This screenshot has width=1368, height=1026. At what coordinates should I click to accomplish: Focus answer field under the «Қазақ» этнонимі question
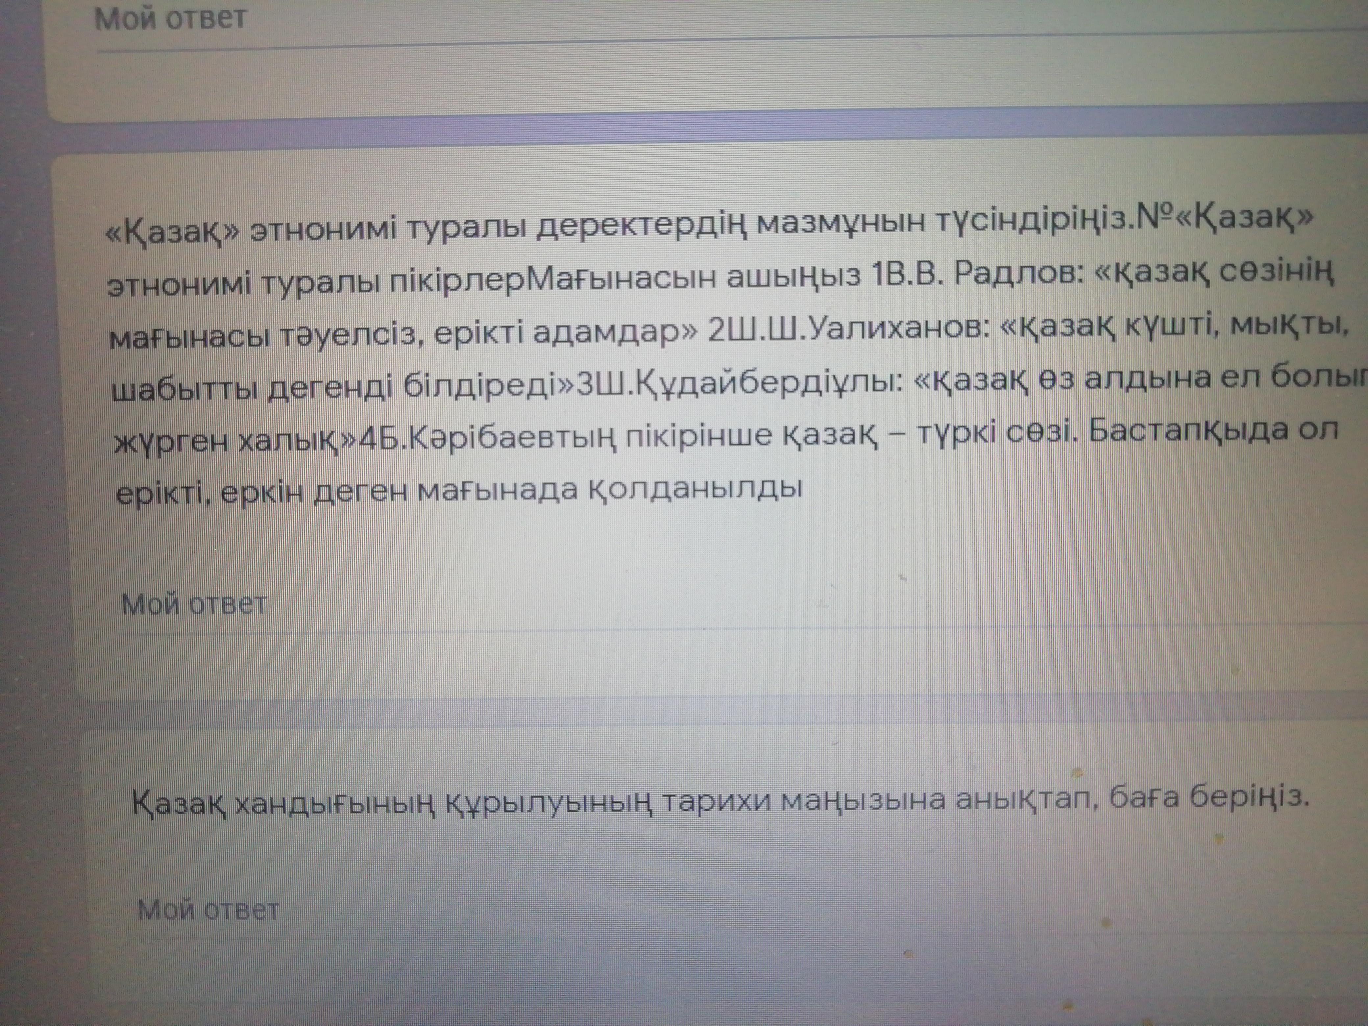pos(194,604)
